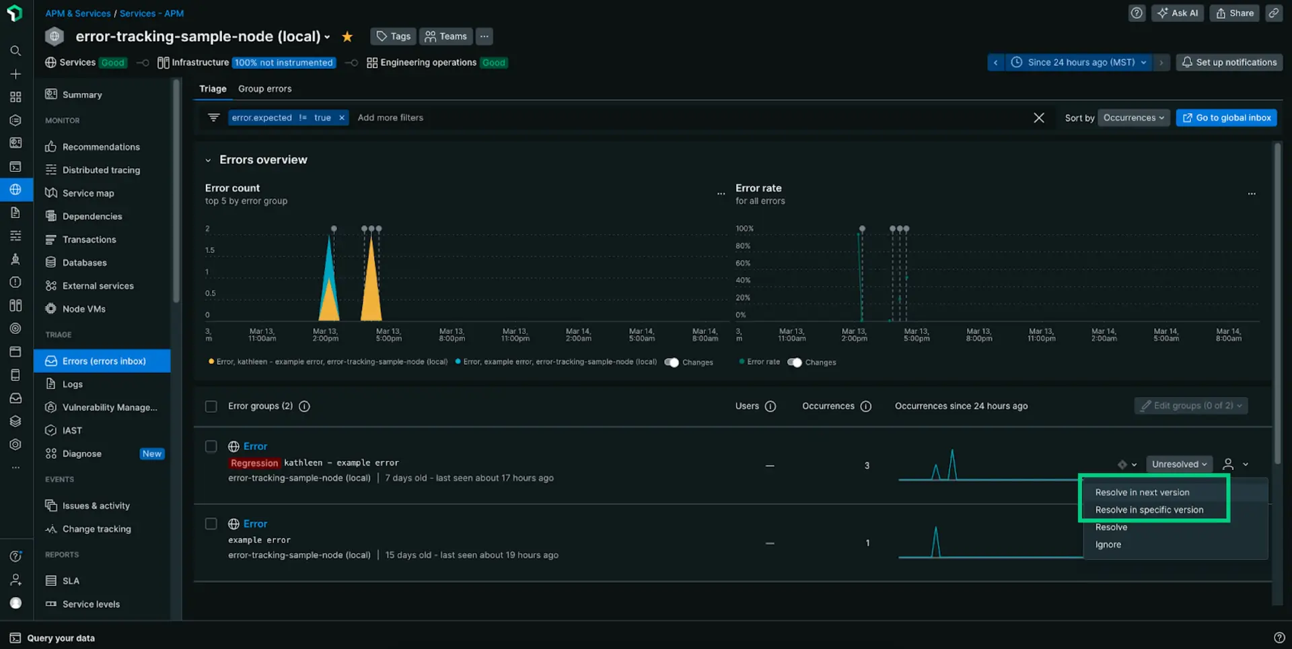Switch to the Group errors tab

[x=264, y=88]
